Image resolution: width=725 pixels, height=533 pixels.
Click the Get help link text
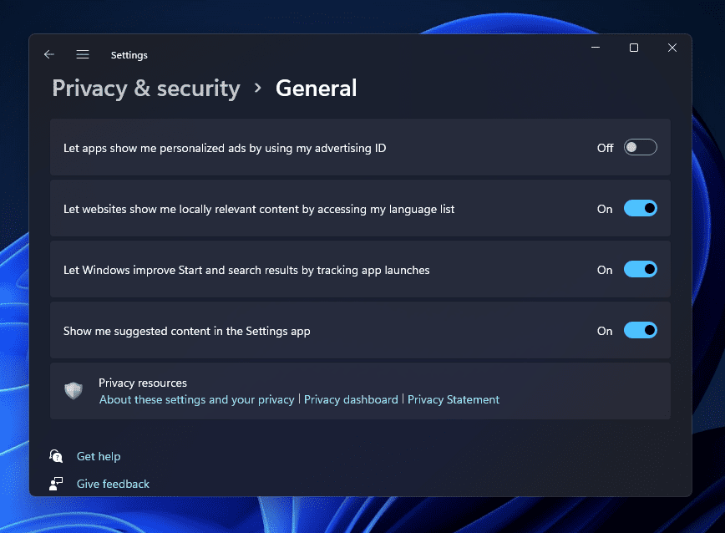pyautogui.click(x=99, y=456)
